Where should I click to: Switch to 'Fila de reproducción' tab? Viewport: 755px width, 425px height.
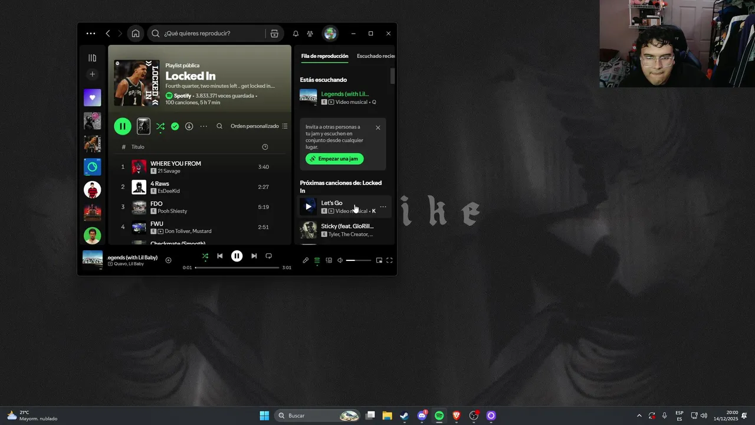(x=324, y=56)
